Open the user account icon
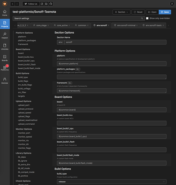 (x=172, y=4)
